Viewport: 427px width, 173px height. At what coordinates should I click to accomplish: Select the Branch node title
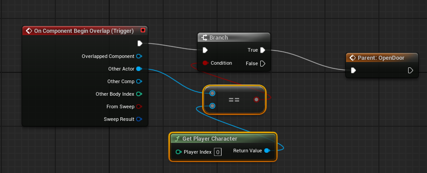[x=219, y=38]
